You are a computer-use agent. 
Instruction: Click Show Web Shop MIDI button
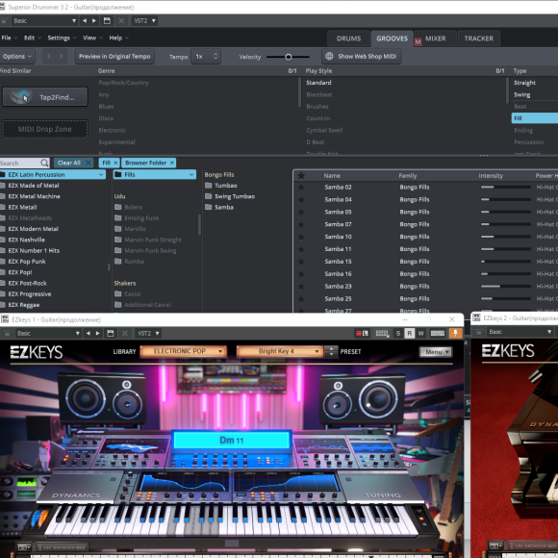[x=362, y=56]
